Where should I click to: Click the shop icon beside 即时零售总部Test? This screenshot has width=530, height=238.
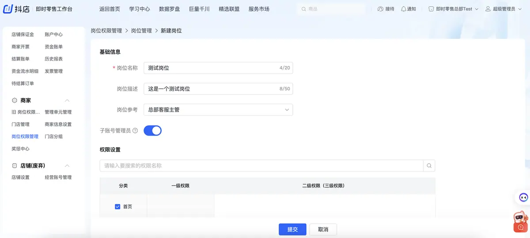tap(431, 9)
